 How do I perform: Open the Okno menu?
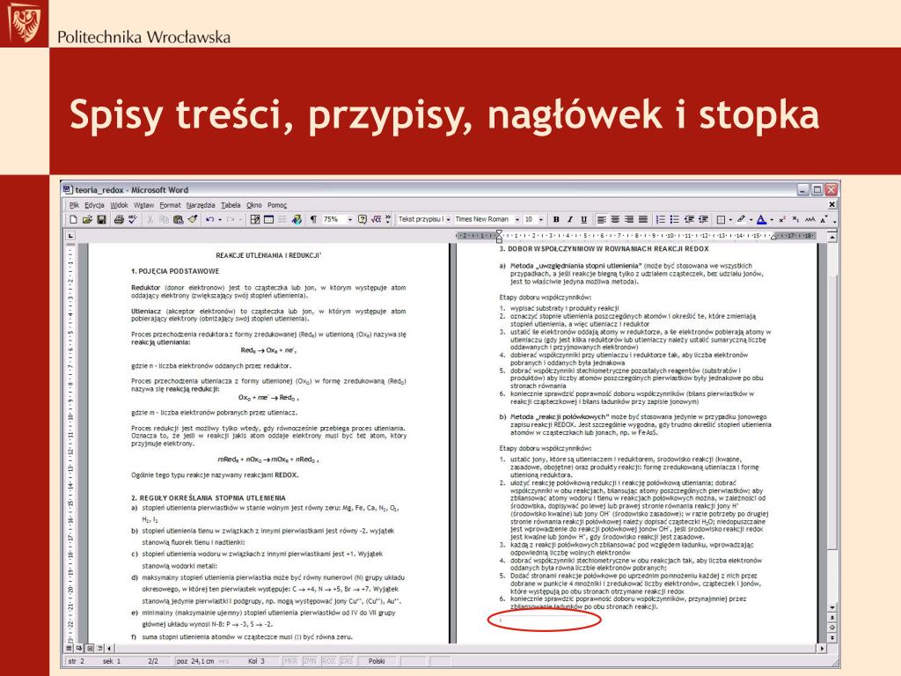[254, 204]
